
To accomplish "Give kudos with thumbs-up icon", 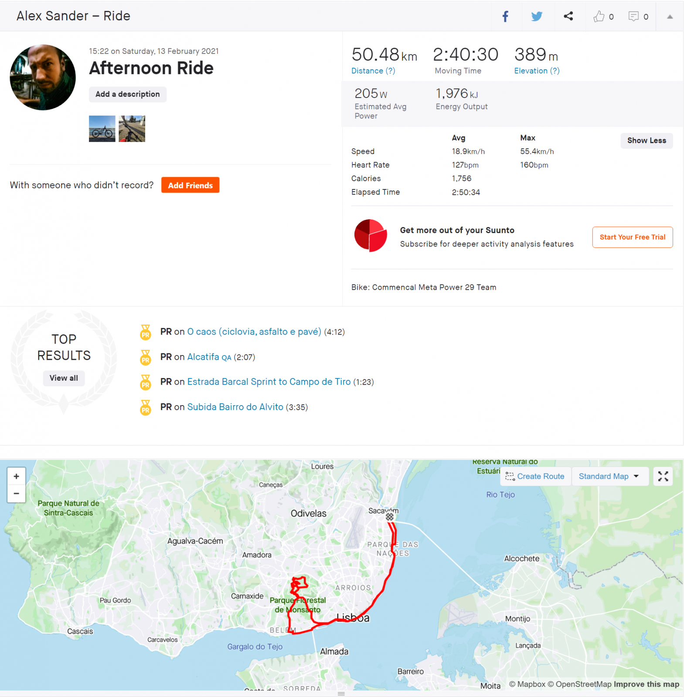I will 599,17.
